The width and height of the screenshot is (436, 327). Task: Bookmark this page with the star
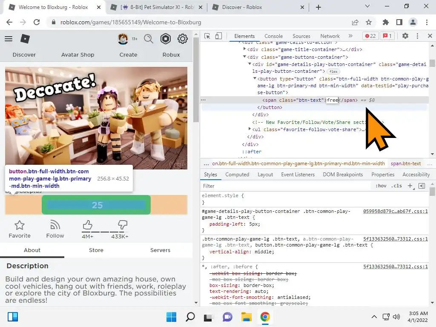pyautogui.click(x=369, y=22)
